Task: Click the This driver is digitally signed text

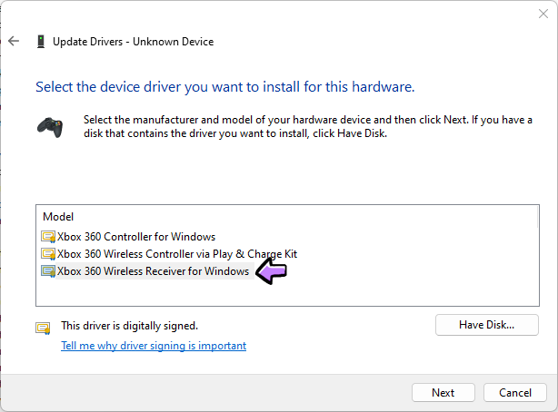Action: (129, 325)
